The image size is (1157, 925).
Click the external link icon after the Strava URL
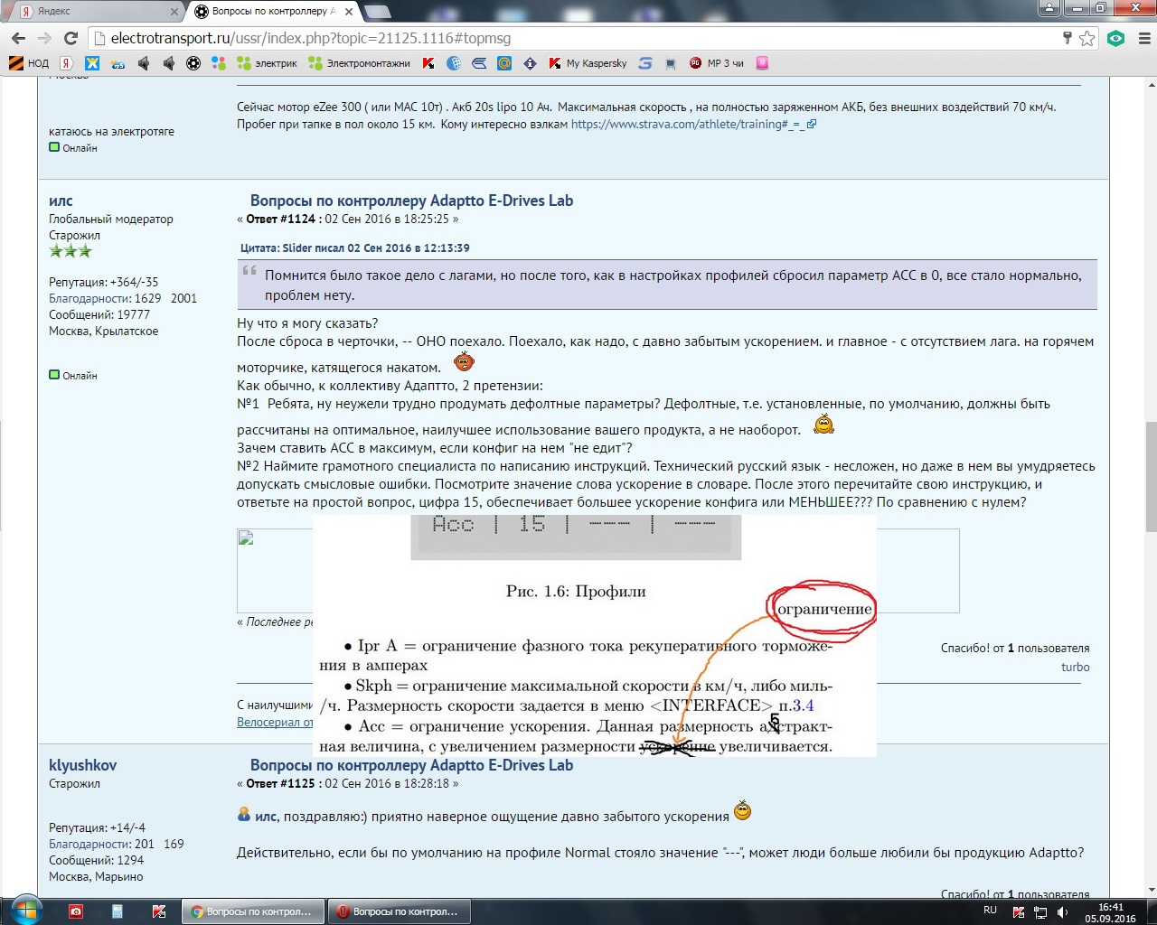812,125
